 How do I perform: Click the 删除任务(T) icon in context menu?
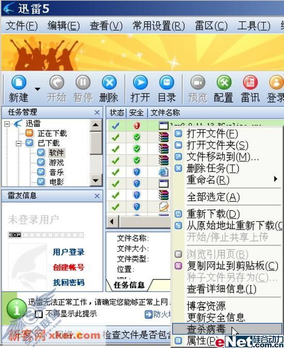coord(178,168)
